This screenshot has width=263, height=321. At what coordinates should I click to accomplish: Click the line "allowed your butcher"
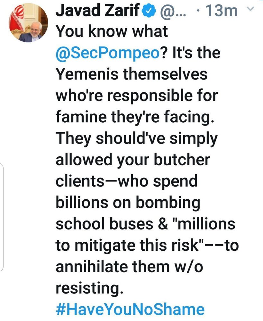(133, 160)
